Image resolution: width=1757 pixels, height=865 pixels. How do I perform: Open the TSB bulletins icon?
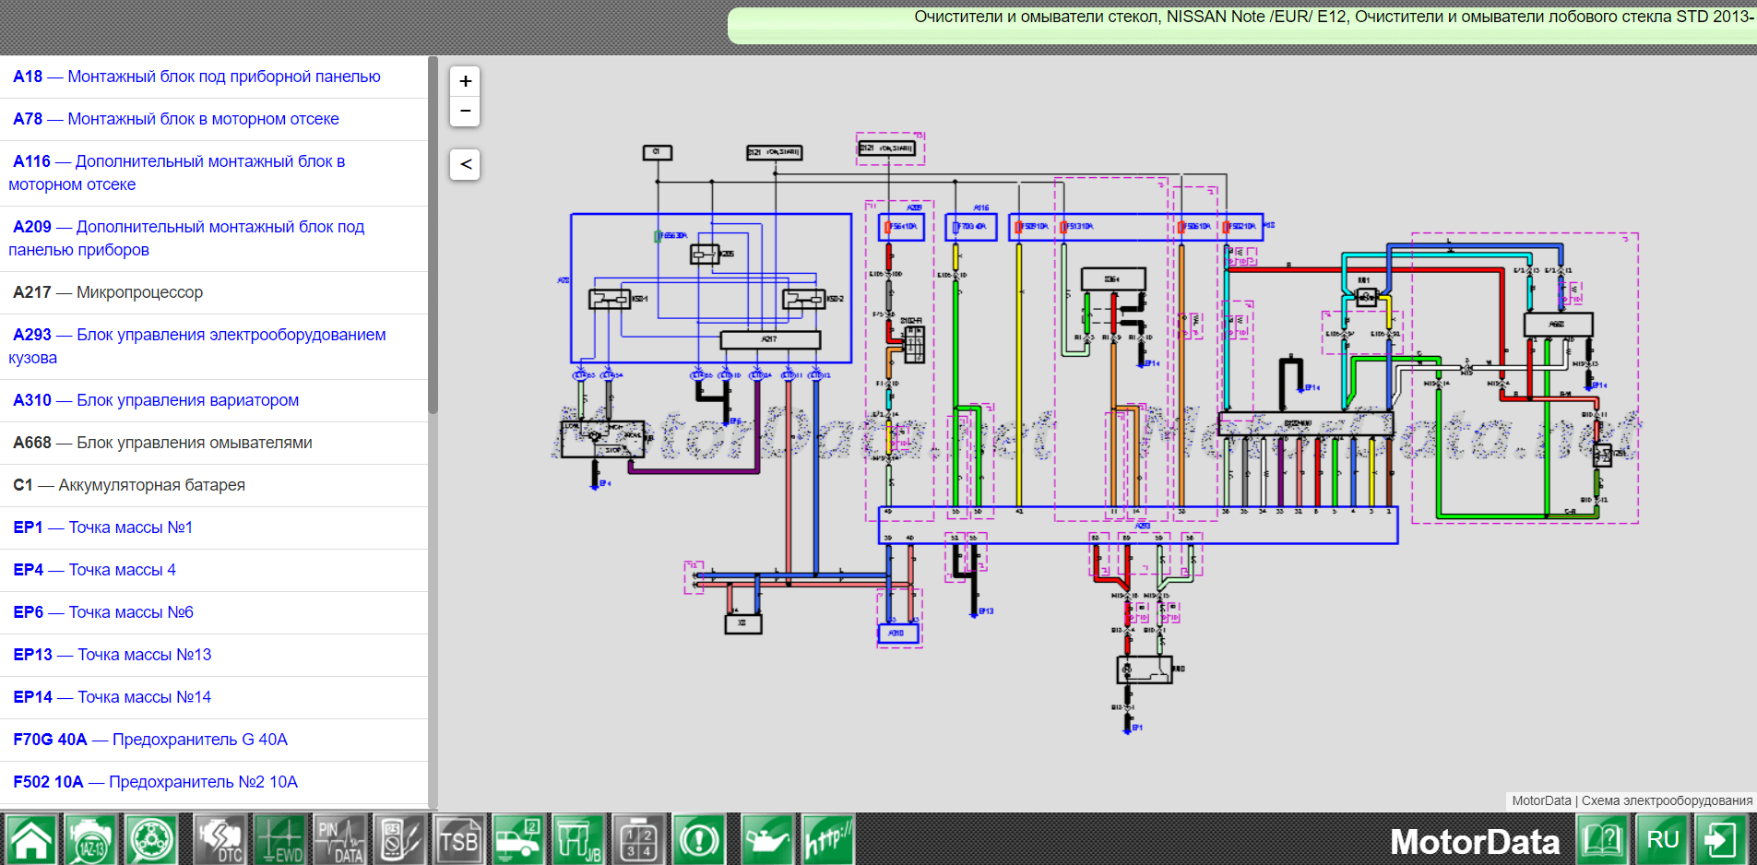coord(458,840)
